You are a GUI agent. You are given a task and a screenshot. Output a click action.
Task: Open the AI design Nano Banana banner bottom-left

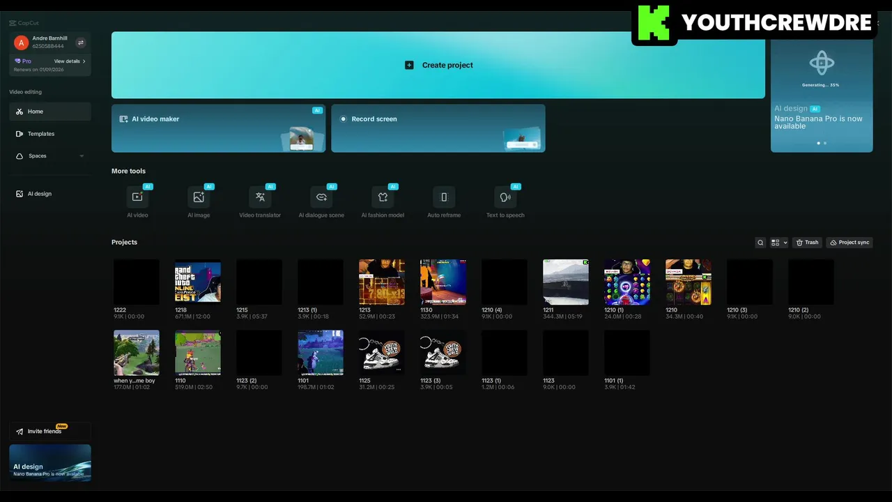coord(50,463)
